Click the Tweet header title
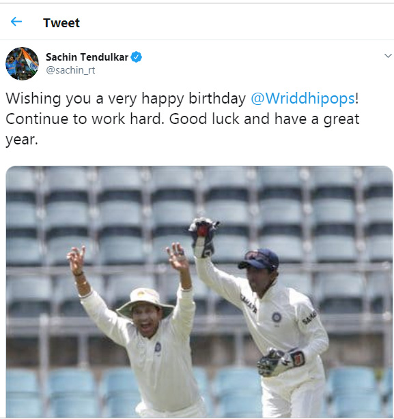The image size is (394, 419). click(x=61, y=22)
